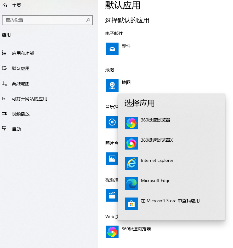The image size is (233, 248).
Task: Click the 地图 maps app icon
Action: 112,86
